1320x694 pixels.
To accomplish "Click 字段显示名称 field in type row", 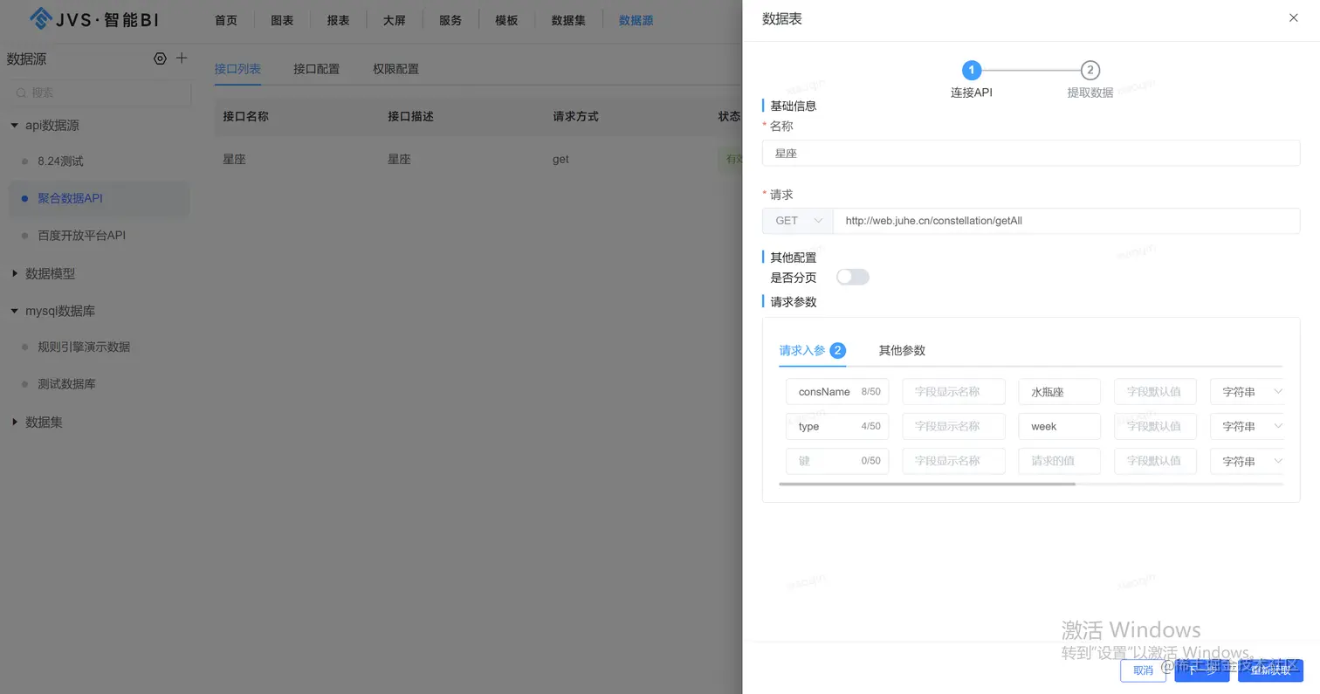I will (953, 426).
